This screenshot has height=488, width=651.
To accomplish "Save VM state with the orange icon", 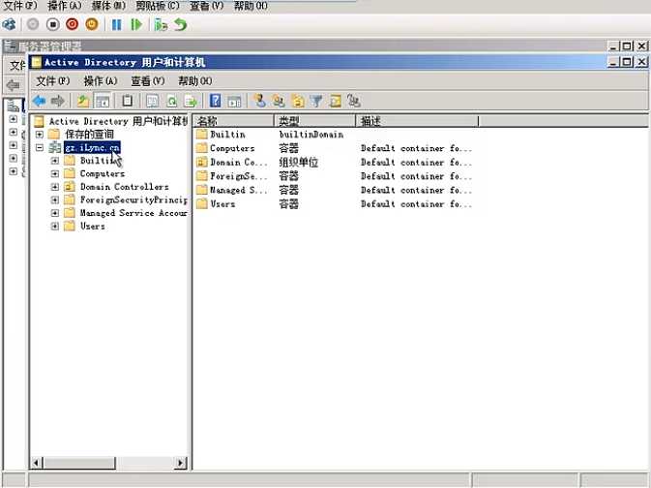I will tap(92, 24).
